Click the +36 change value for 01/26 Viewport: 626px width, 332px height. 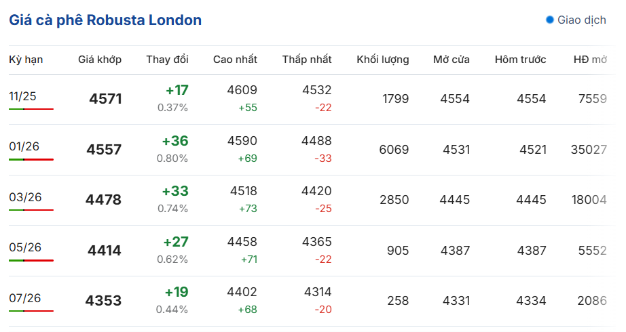175,141
